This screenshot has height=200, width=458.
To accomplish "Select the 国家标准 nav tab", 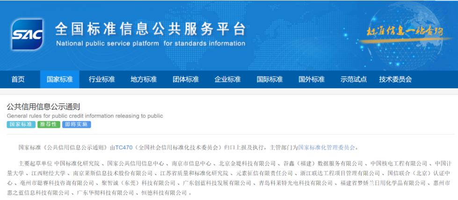I will point(59,79).
